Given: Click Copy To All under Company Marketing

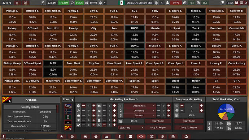Looking at the screenshot, I should tap(189, 121).
